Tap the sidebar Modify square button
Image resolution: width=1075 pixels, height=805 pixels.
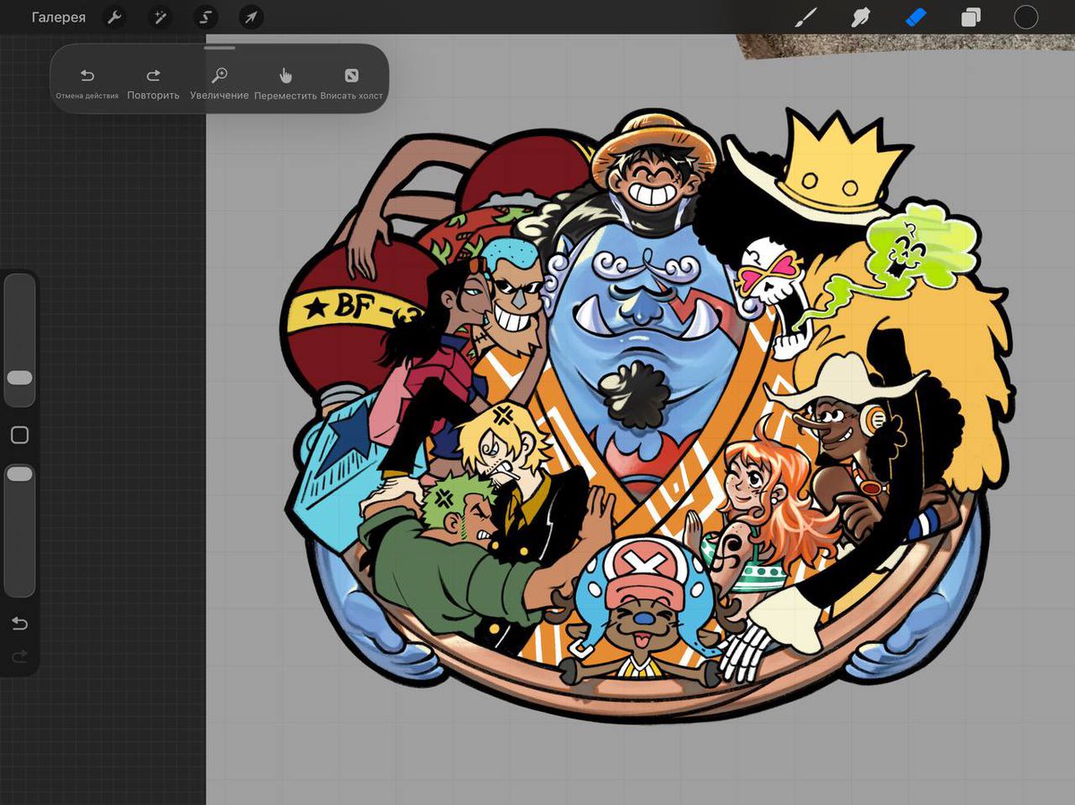[20, 435]
